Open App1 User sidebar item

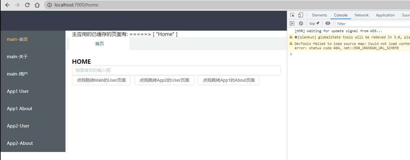[33, 91]
